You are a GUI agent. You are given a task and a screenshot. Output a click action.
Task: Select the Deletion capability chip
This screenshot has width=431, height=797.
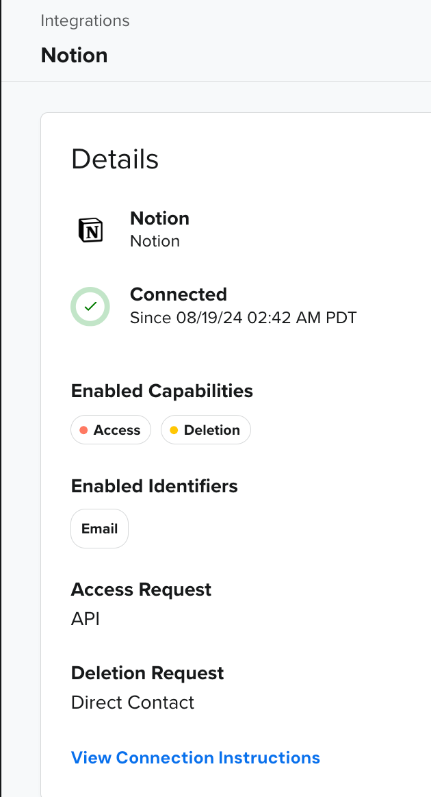[206, 430]
